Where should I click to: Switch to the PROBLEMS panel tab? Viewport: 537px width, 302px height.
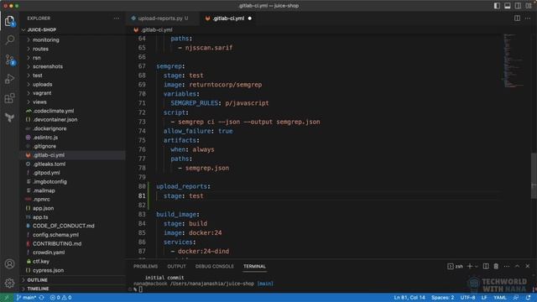coord(145,267)
